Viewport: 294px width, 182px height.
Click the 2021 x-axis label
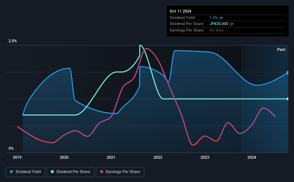pos(111,157)
